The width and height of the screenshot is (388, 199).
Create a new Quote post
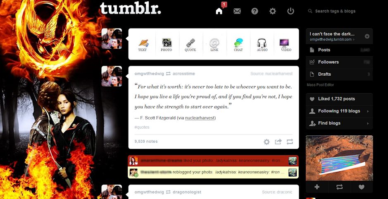click(x=190, y=45)
